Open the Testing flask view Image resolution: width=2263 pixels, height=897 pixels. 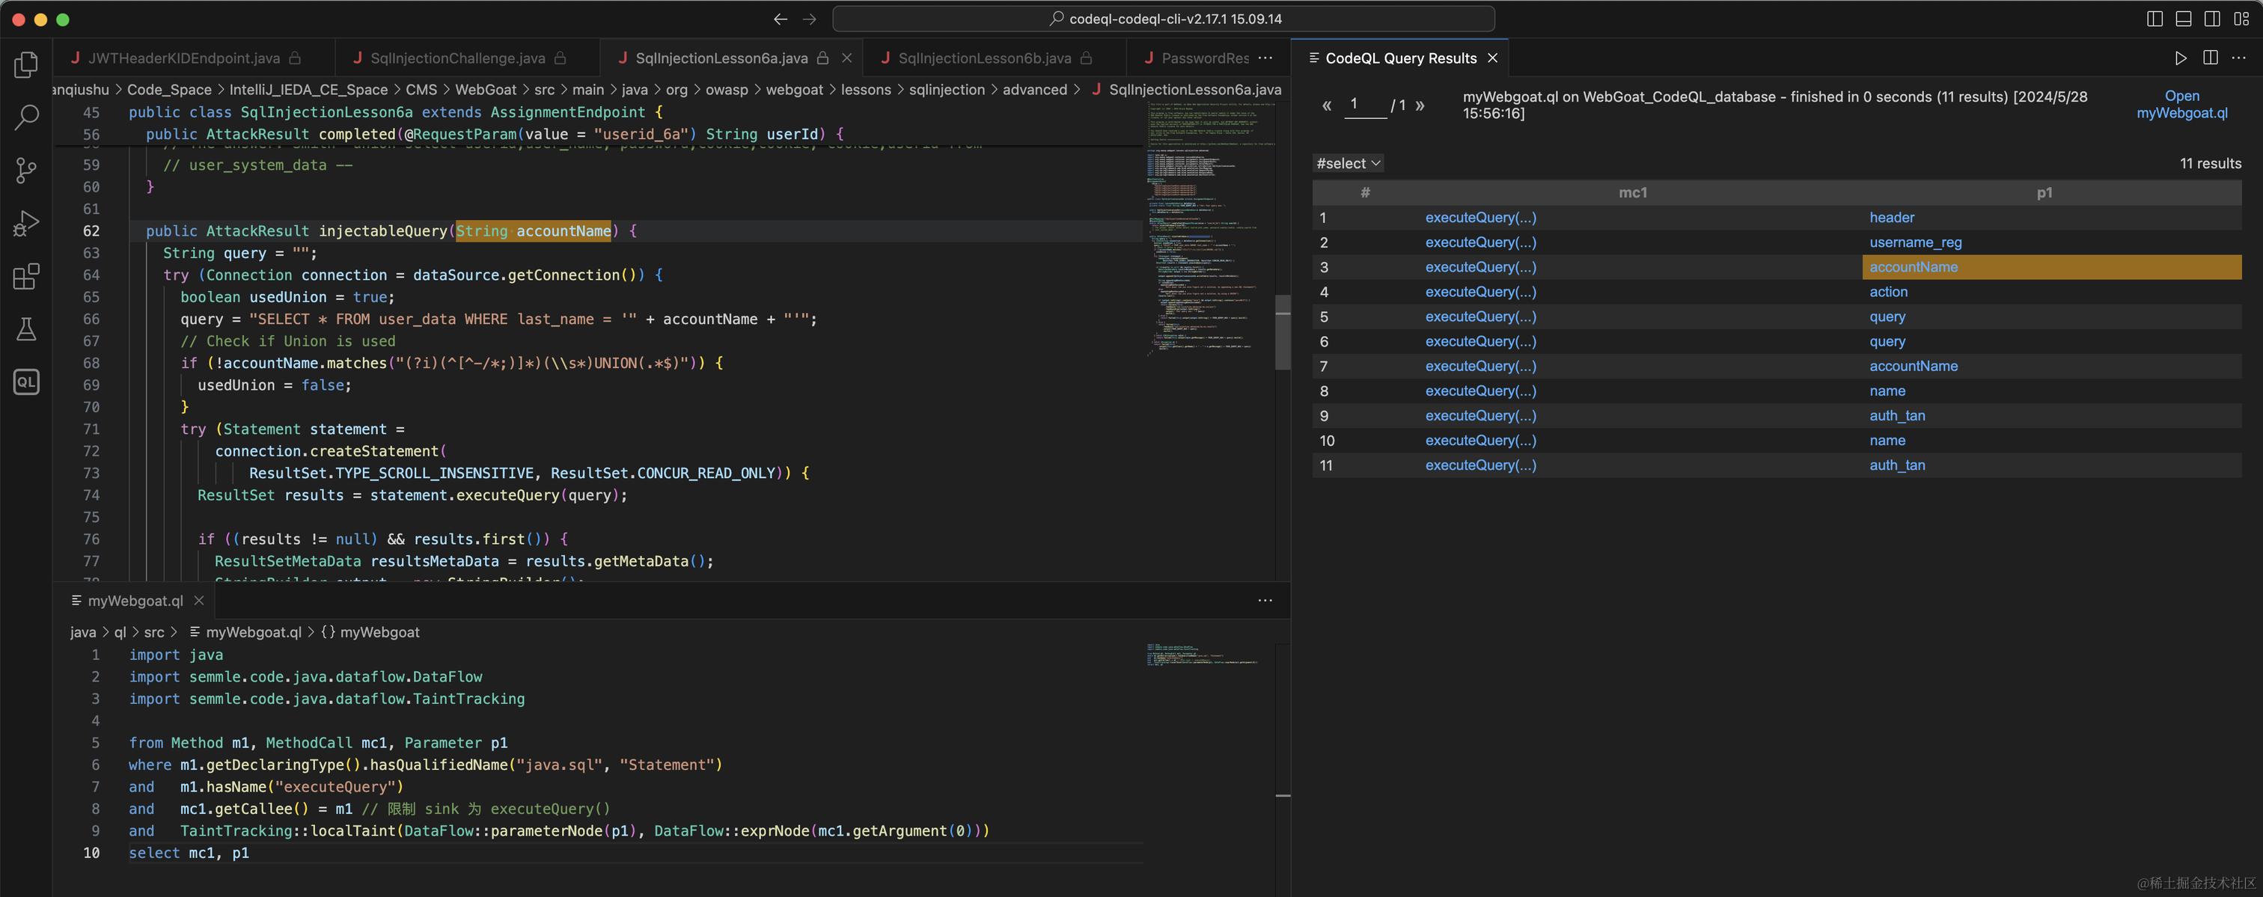tap(26, 329)
